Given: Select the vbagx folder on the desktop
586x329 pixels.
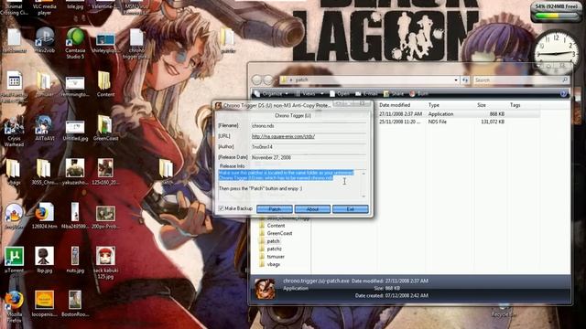Looking at the screenshot, I should 14,172.
